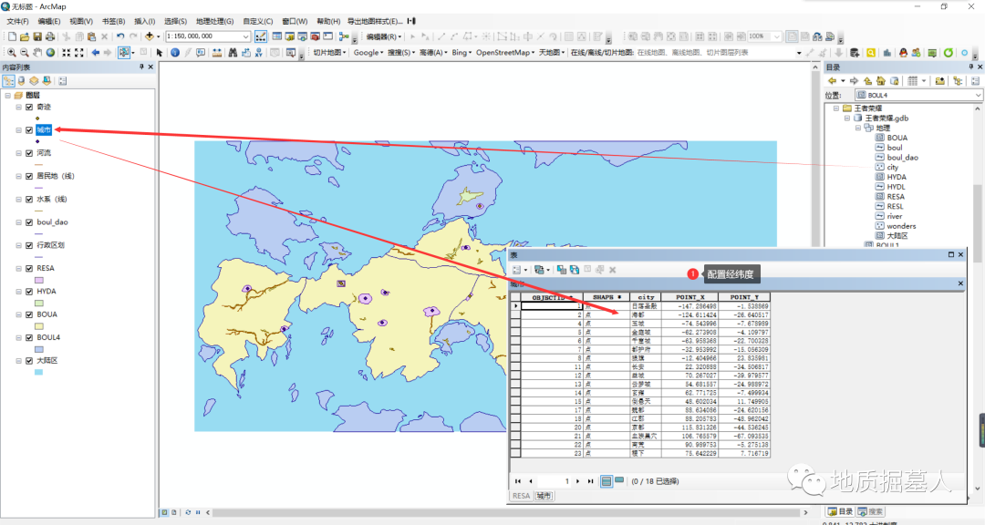The height and width of the screenshot is (525, 985).
Task: Activate the Pan hand tool
Action: point(37,53)
